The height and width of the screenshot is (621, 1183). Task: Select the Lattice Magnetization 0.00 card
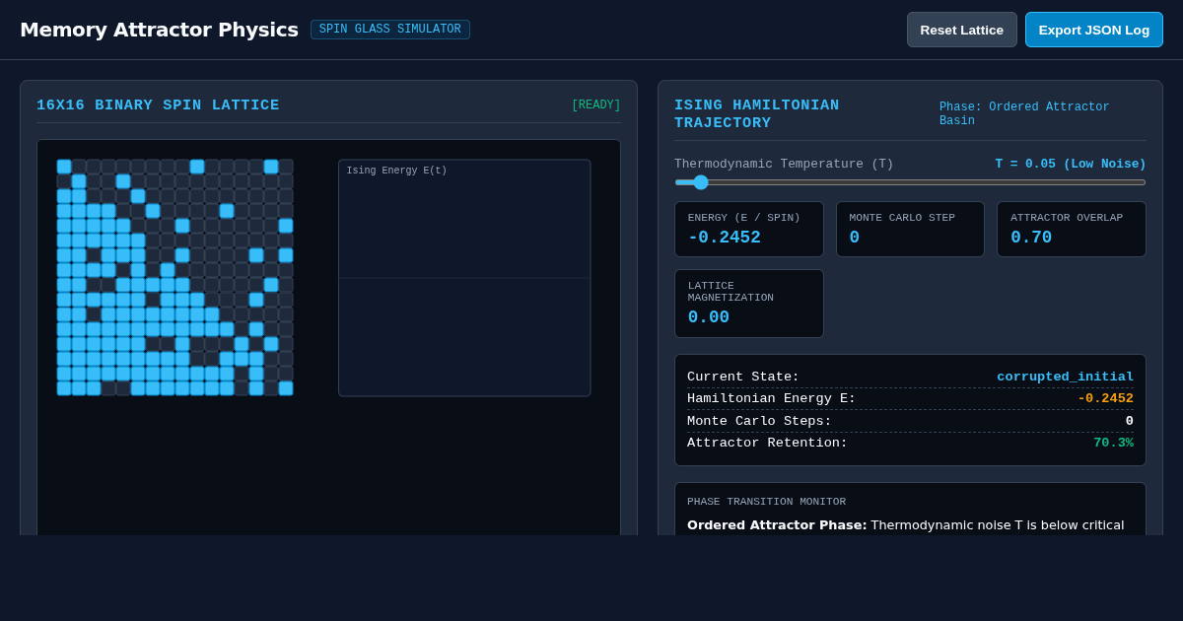click(x=749, y=304)
